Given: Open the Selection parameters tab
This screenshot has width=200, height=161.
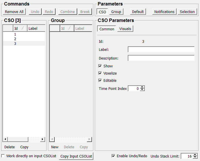Looking at the screenshot, I should [x=187, y=12].
